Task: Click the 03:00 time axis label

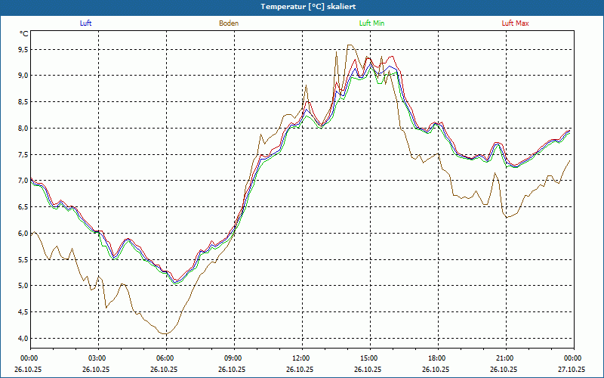Action: click(x=97, y=358)
